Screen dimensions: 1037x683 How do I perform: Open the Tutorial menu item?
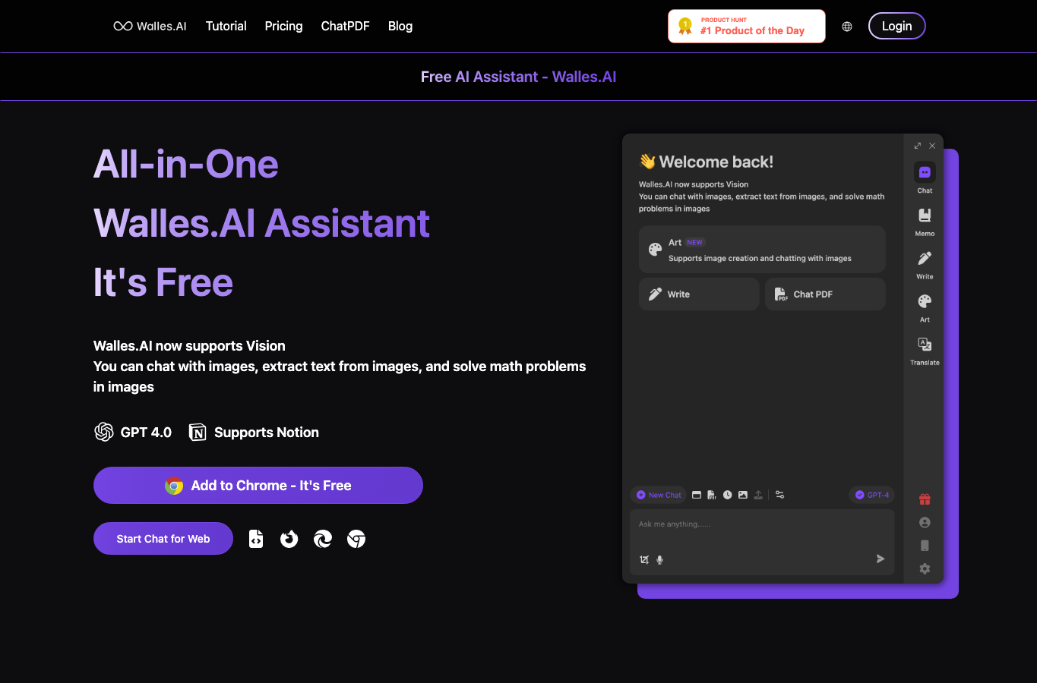[x=226, y=26]
